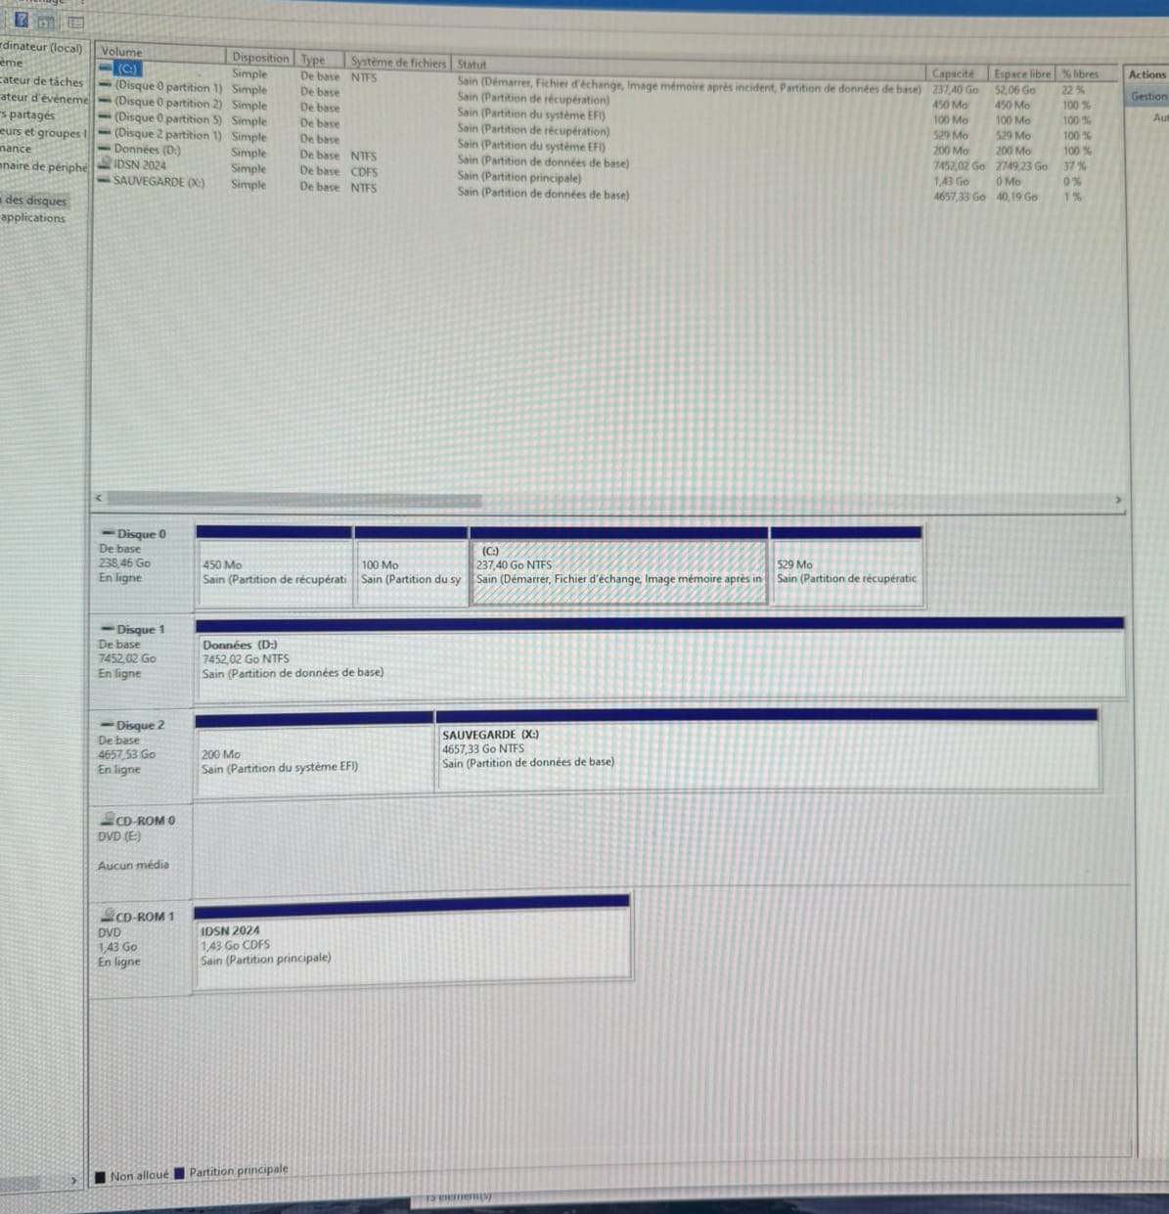Viewport: 1169px width, 1214px height.
Task: Click the Disque 2 disk icon
Action: (x=108, y=725)
